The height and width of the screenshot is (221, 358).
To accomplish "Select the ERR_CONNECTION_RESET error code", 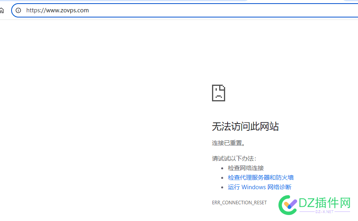I will click(x=239, y=203).
